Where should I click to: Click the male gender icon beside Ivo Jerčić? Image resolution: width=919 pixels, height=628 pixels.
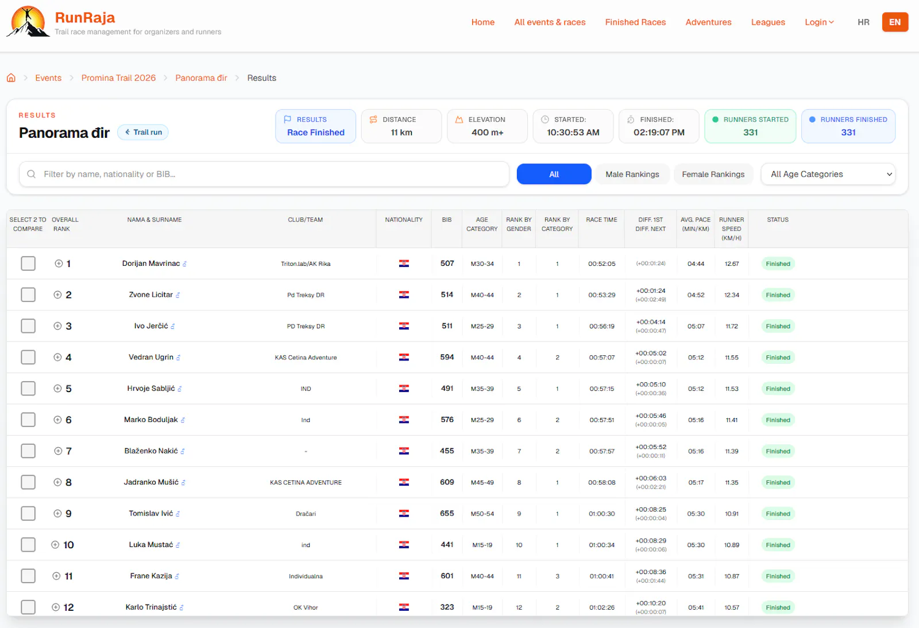173,327
